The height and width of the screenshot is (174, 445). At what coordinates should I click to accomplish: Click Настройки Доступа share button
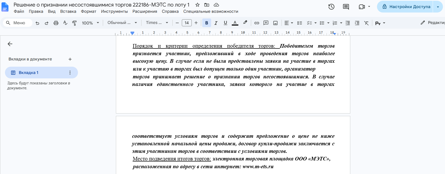(405, 7)
